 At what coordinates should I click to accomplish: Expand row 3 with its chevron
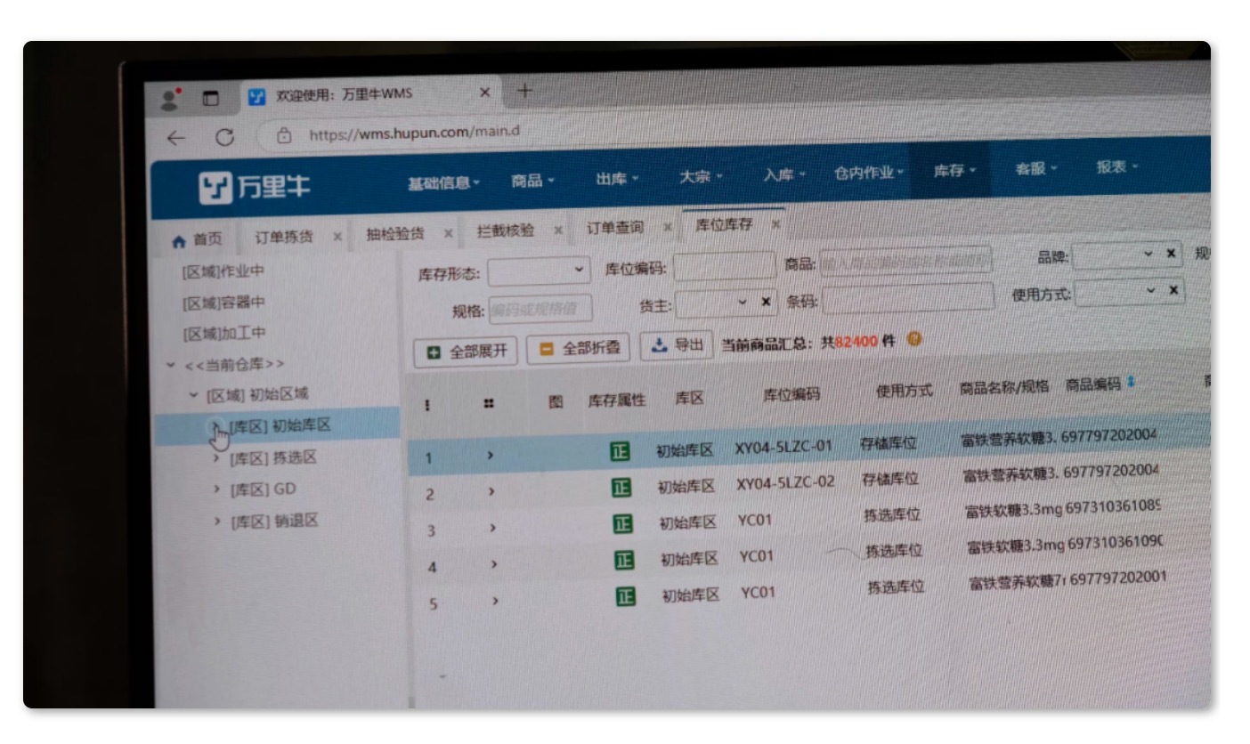[492, 528]
